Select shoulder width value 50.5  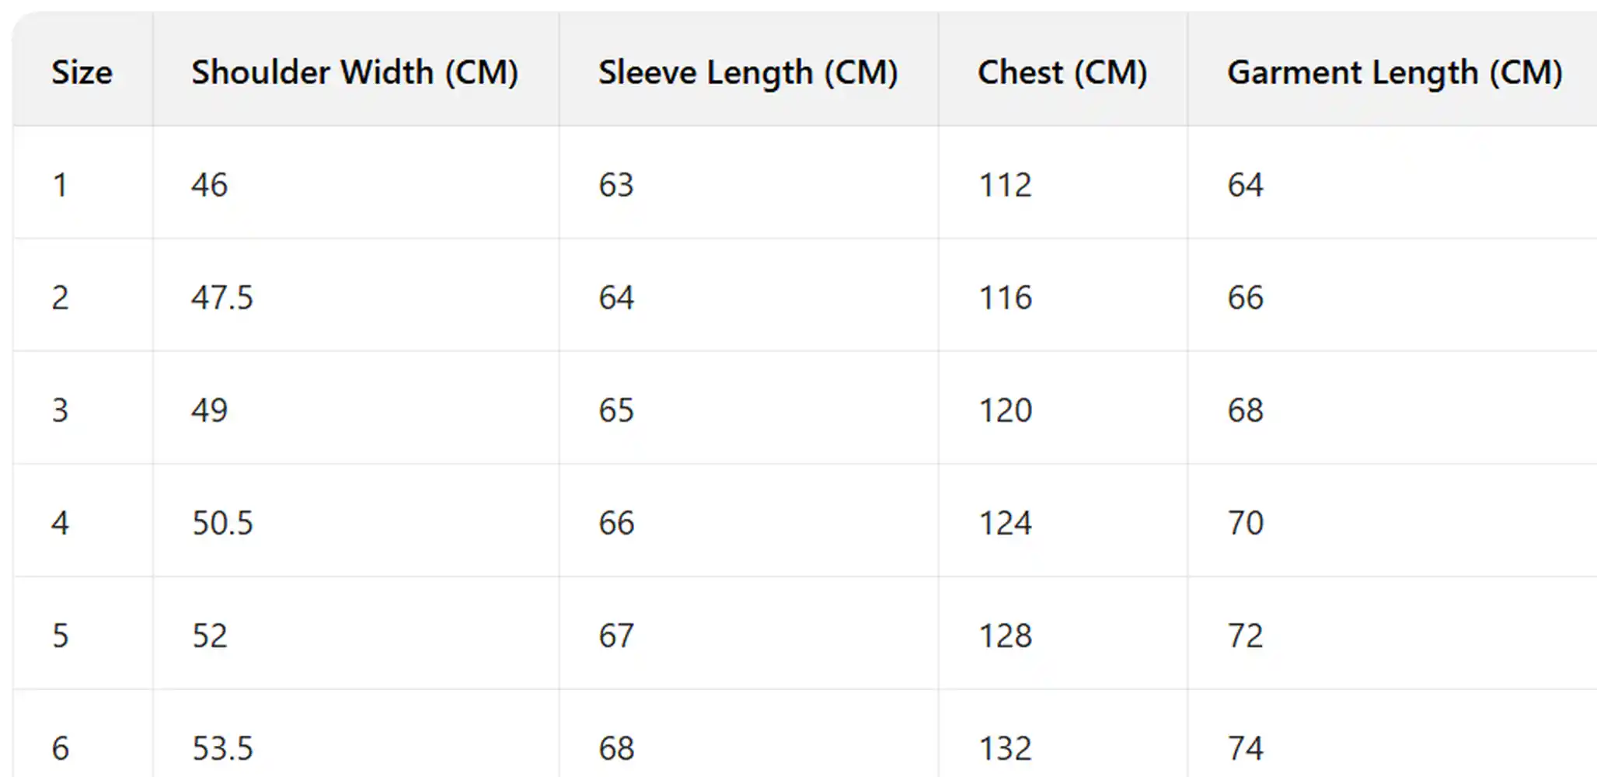click(222, 523)
